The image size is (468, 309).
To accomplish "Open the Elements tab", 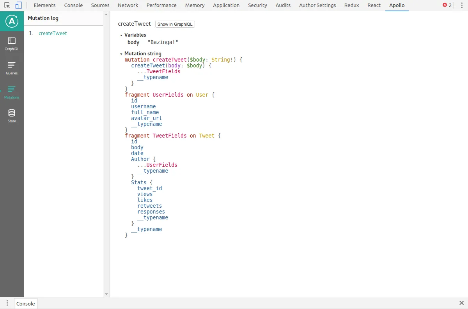I will tap(44, 5).
